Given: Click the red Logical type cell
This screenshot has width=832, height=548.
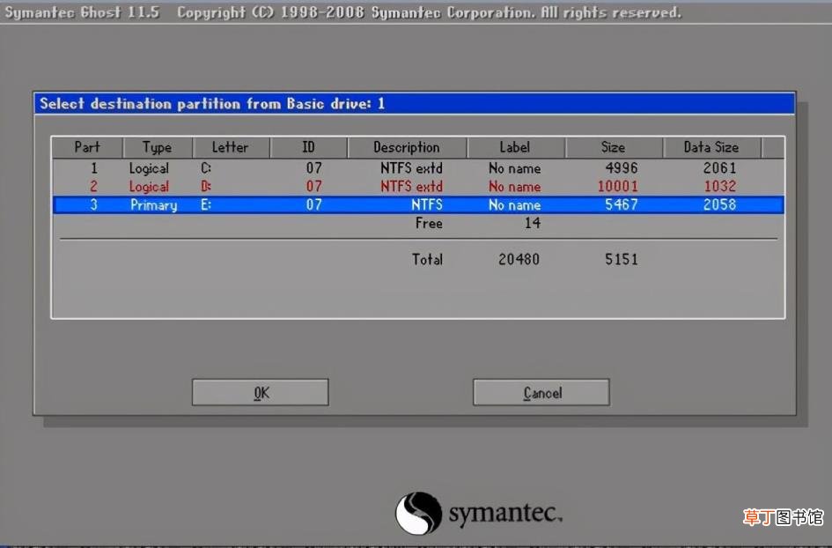Looking at the screenshot, I should (x=149, y=187).
